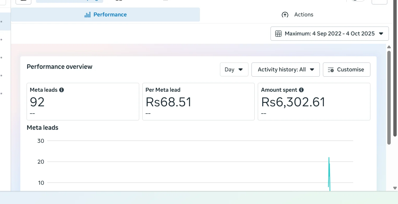Viewport: 398px width, 204px height.
Task: Open the Day breakdown dropdown
Action: pyautogui.click(x=234, y=70)
